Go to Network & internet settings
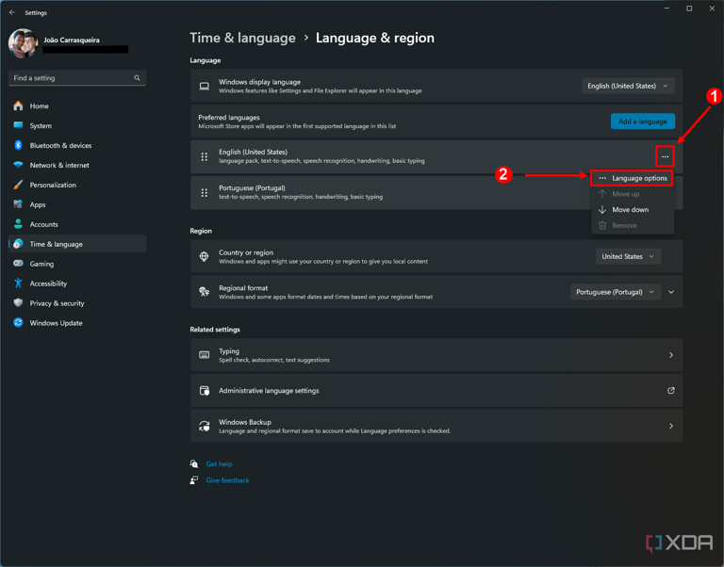Image resolution: width=724 pixels, height=567 pixels. [x=59, y=166]
